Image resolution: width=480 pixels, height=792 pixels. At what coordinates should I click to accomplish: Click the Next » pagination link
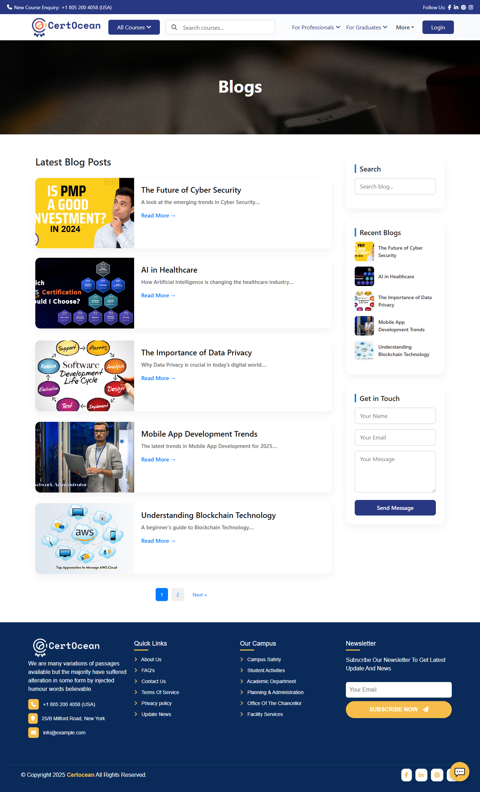click(x=199, y=595)
